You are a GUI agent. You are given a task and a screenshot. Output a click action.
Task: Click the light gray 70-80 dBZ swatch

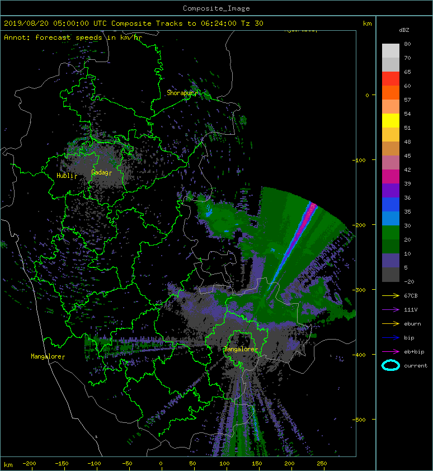pos(390,50)
